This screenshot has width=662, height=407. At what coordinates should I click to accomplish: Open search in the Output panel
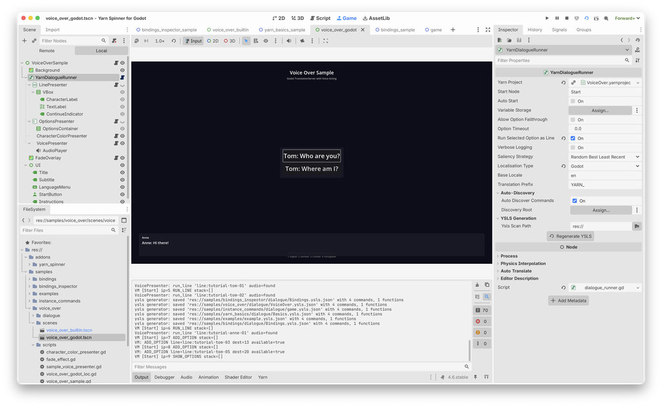point(486,297)
